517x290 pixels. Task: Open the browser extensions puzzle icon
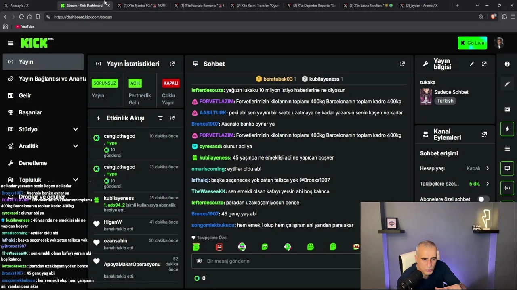click(x=504, y=17)
